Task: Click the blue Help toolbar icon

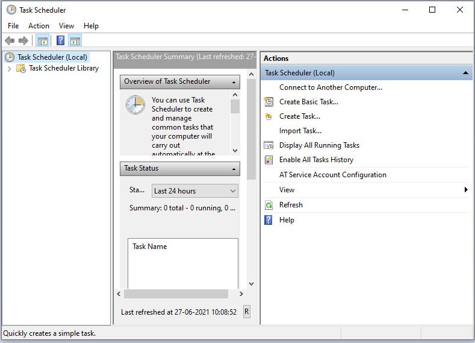Action: tap(61, 40)
